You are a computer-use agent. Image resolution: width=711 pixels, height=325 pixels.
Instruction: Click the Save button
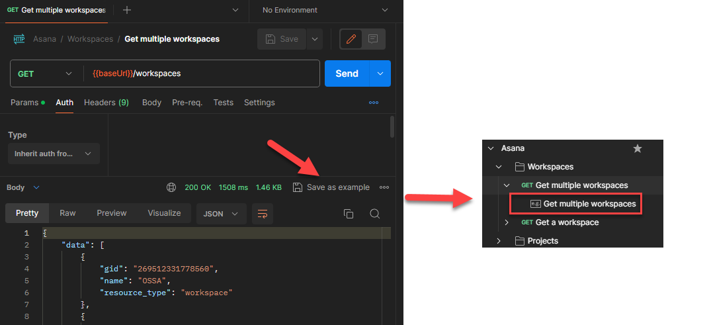point(282,39)
